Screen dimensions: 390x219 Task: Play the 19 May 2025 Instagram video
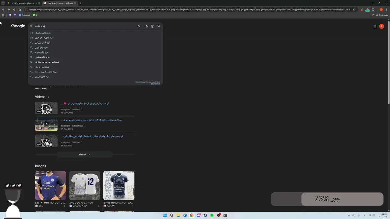coord(46,108)
